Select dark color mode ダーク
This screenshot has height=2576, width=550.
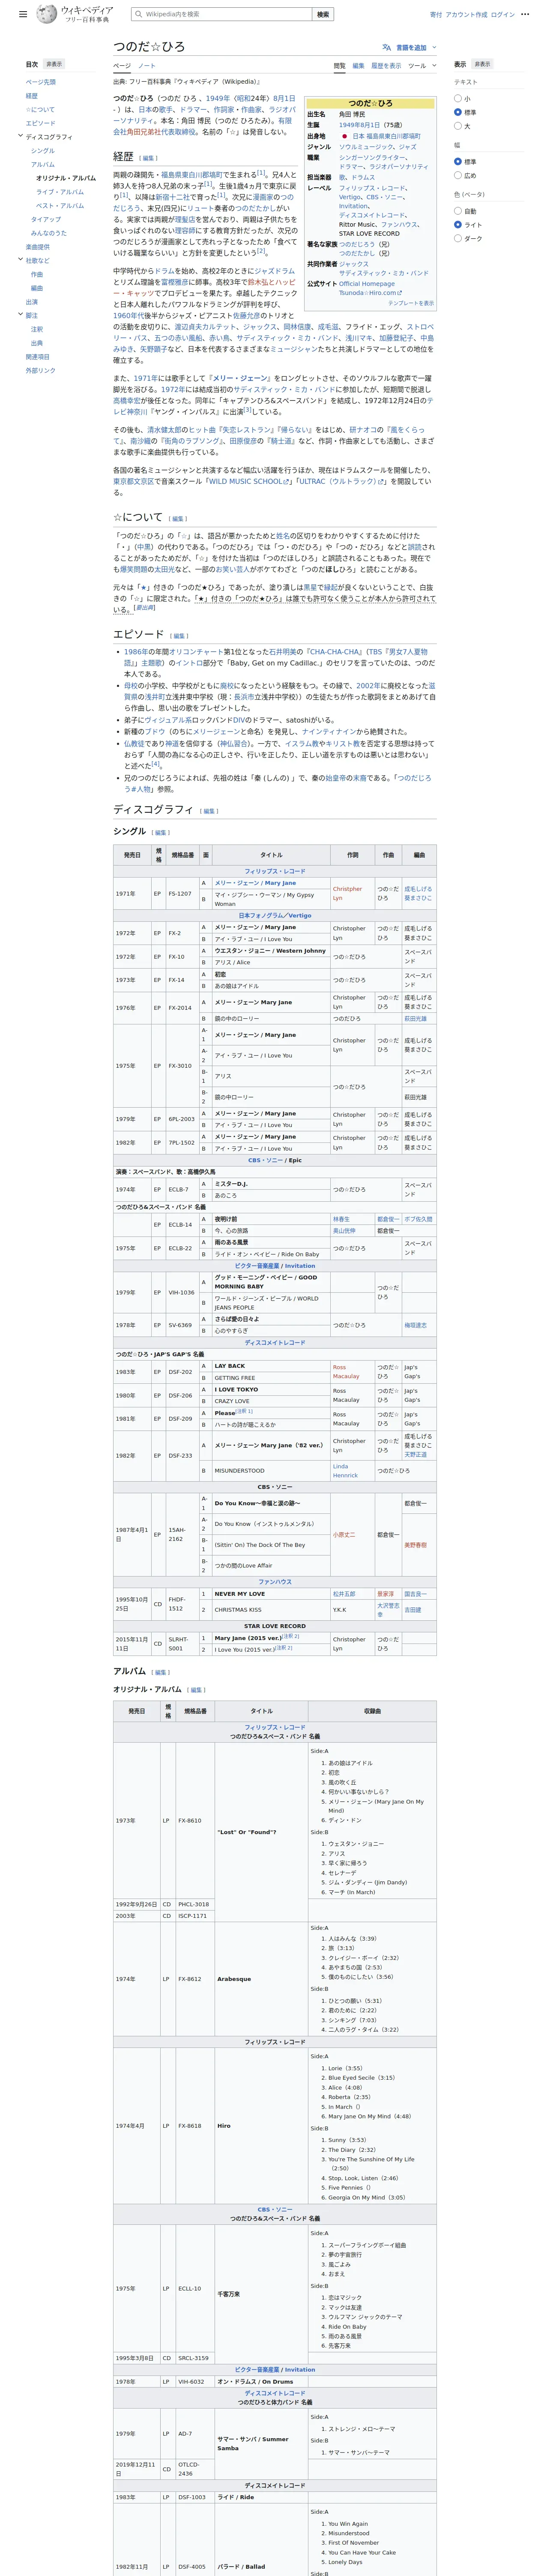click(458, 238)
